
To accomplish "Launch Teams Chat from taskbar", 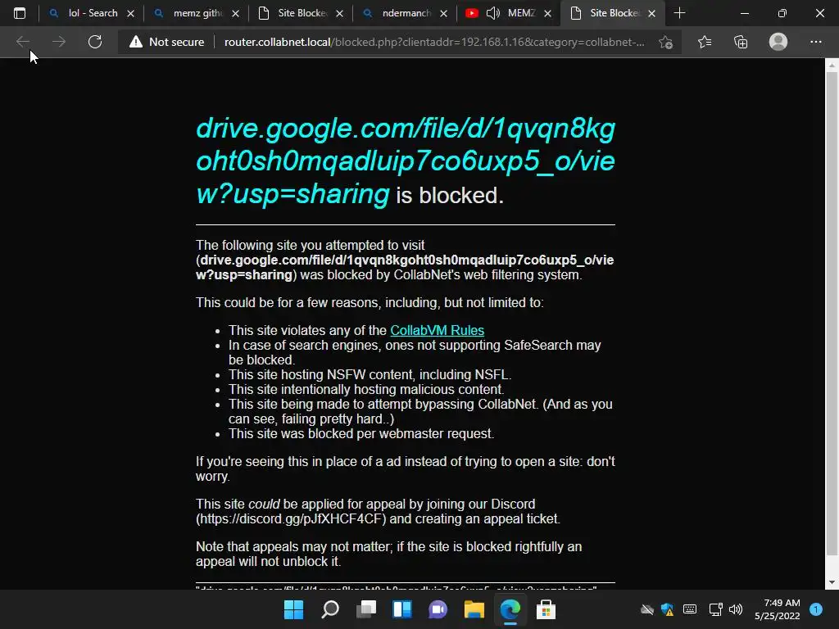I will [x=438, y=609].
